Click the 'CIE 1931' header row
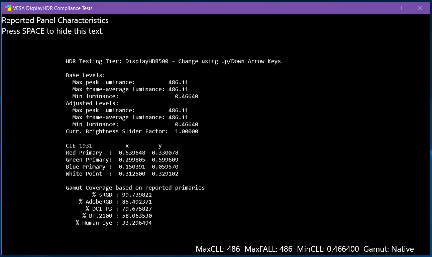Viewport: 432px width, 257px height. click(x=114, y=146)
